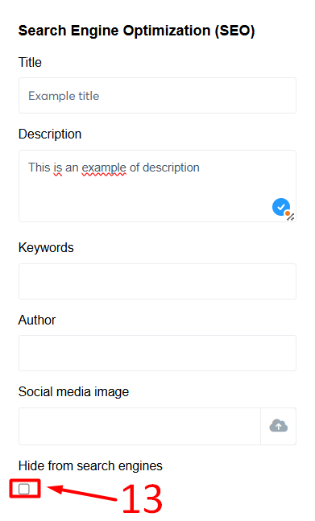
Task: Click the Social media image label
Action: pos(73,391)
